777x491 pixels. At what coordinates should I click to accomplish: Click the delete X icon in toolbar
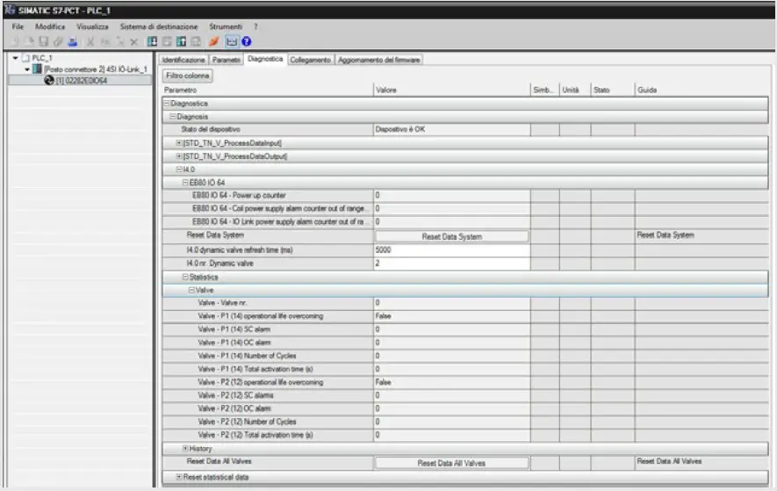[133, 41]
